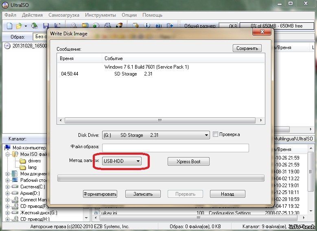This screenshot has height=231, width=317.
Task: Click the blue info toolbar icon
Action: click(147, 26)
